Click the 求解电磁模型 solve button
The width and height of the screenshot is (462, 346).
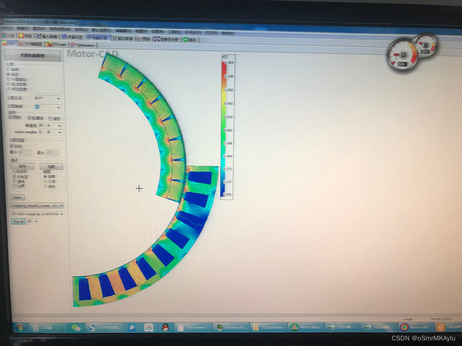pyautogui.click(x=32, y=56)
